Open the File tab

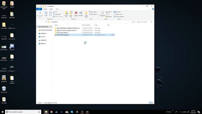39,9
